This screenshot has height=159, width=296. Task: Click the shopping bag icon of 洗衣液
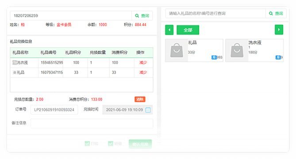(237, 50)
